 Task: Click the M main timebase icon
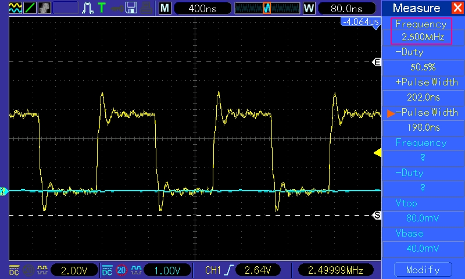[x=164, y=8]
